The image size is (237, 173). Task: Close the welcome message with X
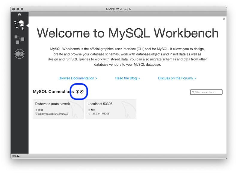point(224,19)
